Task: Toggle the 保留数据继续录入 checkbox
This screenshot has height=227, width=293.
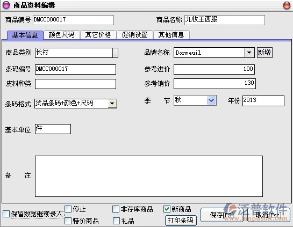Action: click(x=6, y=214)
